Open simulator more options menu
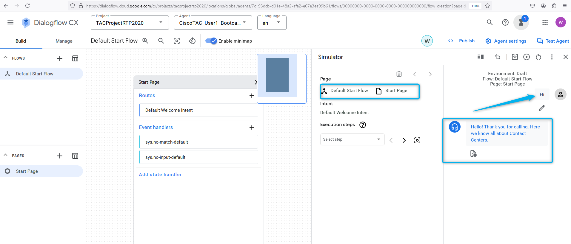The image size is (571, 244). [552, 57]
